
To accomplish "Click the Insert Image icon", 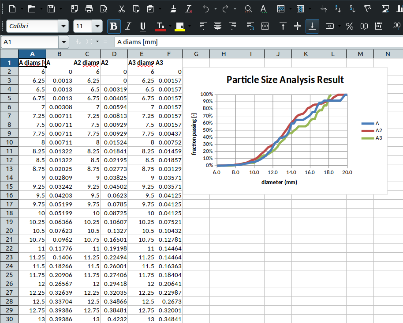I will (x=385, y=9).
